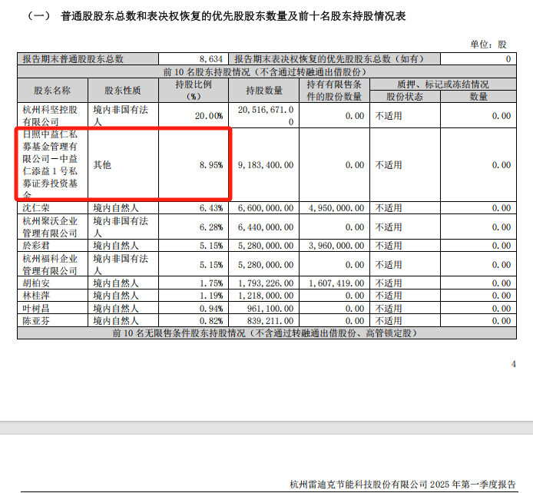Viewport: 533px width, 493px height.
Task: Select shareholder name 陈亚芬
Action: [x=36, y=320]
